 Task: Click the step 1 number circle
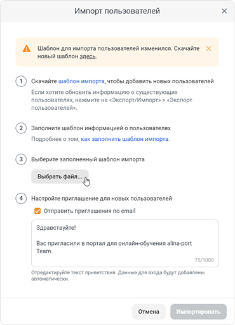pyautogui.click(x=21, y=81)
